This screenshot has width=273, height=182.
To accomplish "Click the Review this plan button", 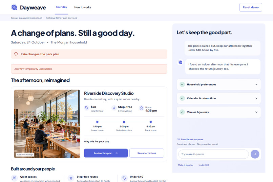I will pos(106,153).
